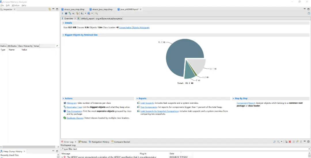Collapse Biggest Objects by Retained Size section
This screenshot has height=158, width=311.
point(63,35)
